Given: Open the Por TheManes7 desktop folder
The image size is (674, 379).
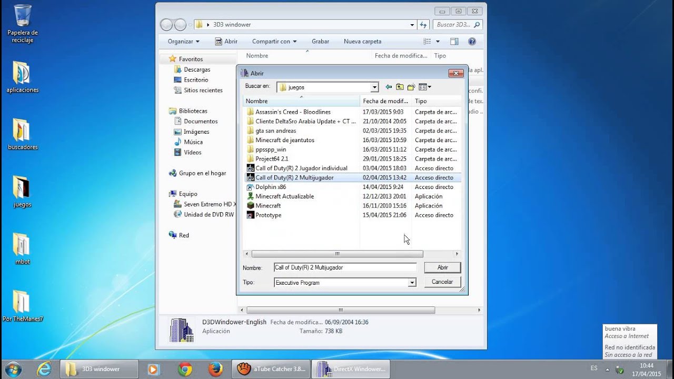Looking at the screenshot, I should pyautogui.click(x=22, y=306).
